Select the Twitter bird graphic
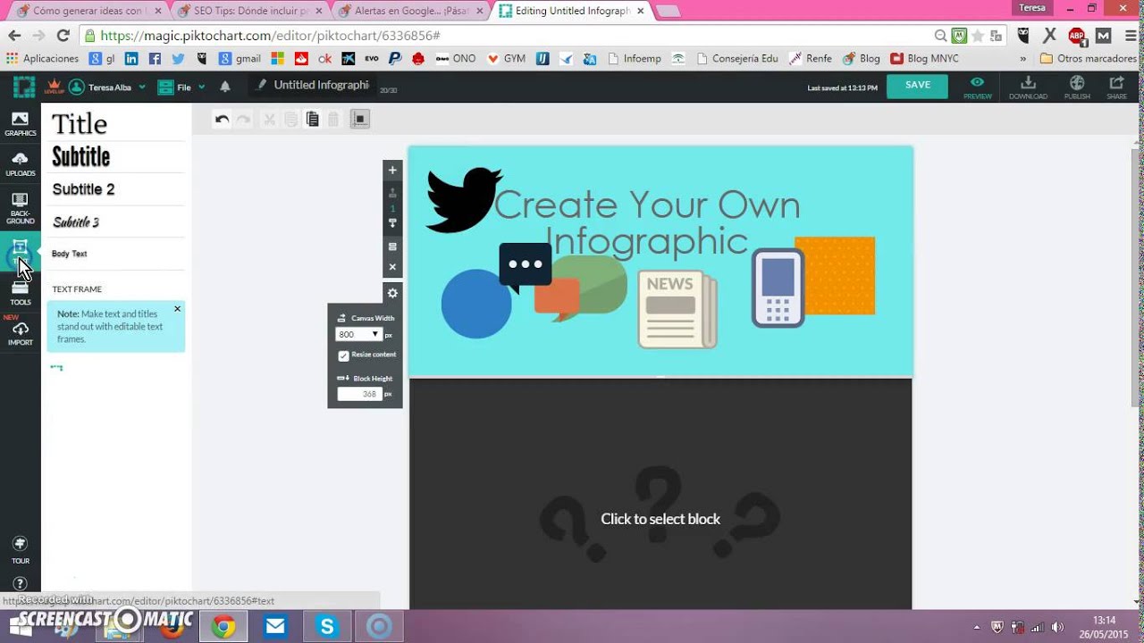1144x643 pixels. (463, 200)
